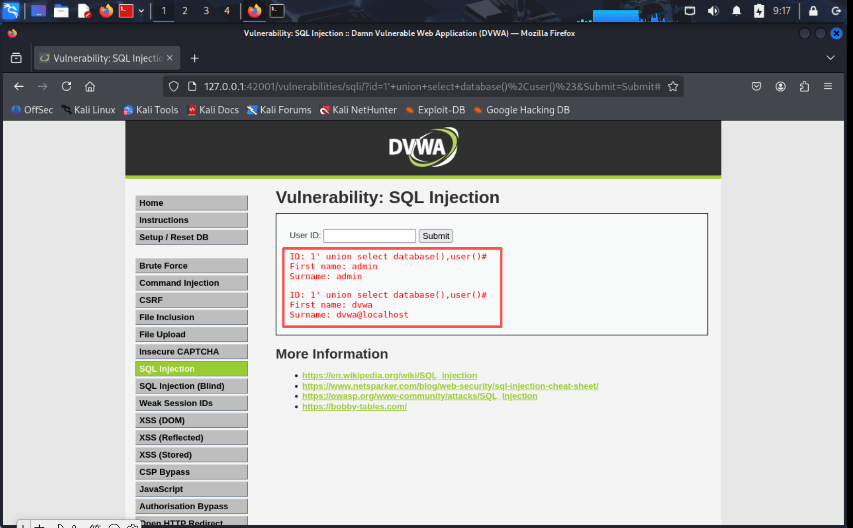Open the bobby-tables.com link
This screenshot has height=528, width=853.
pyautogui.click(x=354, y=406)
